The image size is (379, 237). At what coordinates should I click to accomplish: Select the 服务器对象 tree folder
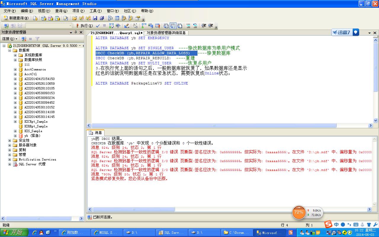(x=28, y=145)
